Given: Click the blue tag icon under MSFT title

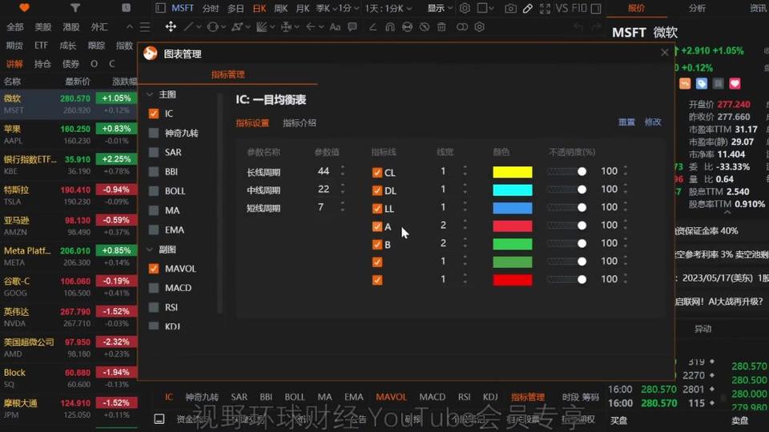Looking at the screenshot, I should [702, 84].
